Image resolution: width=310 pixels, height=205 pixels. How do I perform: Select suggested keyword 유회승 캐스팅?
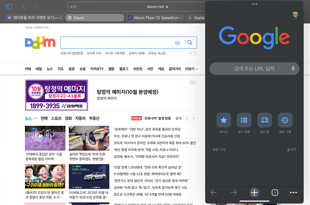coord(157,53)
